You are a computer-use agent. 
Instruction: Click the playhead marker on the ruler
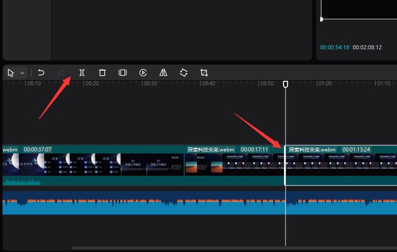pyautogui.click(x=286, y=84)
